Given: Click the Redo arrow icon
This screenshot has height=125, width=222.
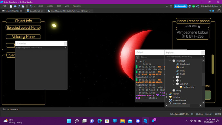Looking at the screenshot, I should pyautogui.click(x=19, y=6).
